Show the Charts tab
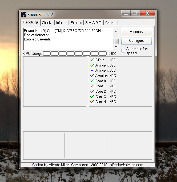 111,23
